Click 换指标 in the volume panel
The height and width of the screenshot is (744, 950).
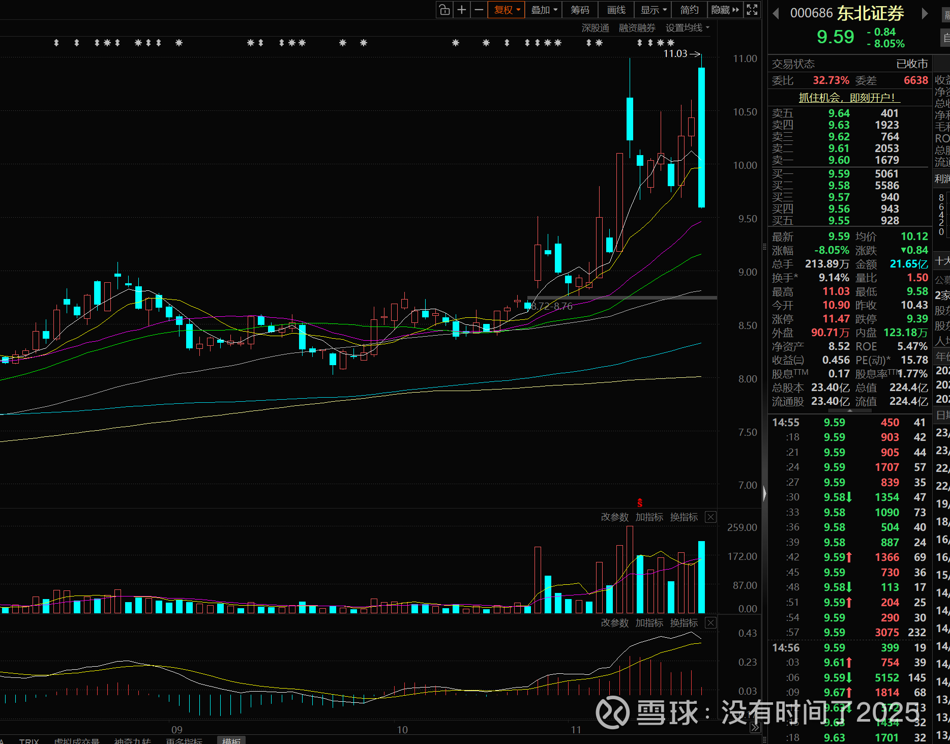tap(684, 517)
